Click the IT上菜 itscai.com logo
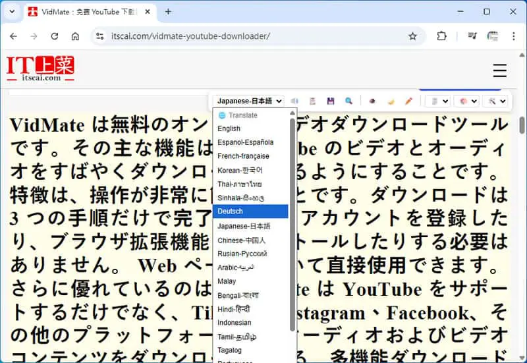The width and height of the screenshot is (527, 363). 40,69
